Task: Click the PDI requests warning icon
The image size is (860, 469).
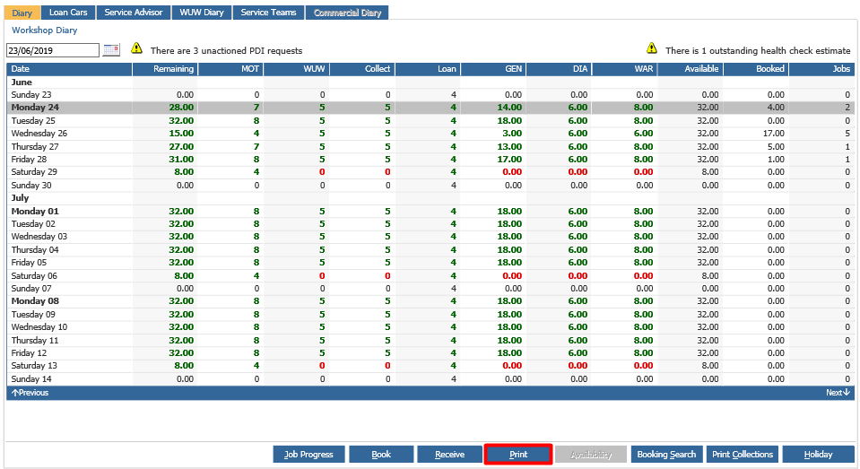Action: [x=136, y=48]
